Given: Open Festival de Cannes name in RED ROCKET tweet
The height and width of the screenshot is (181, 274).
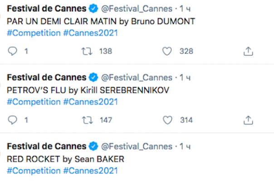Looking at the screenshot, I should pos(47,146).
